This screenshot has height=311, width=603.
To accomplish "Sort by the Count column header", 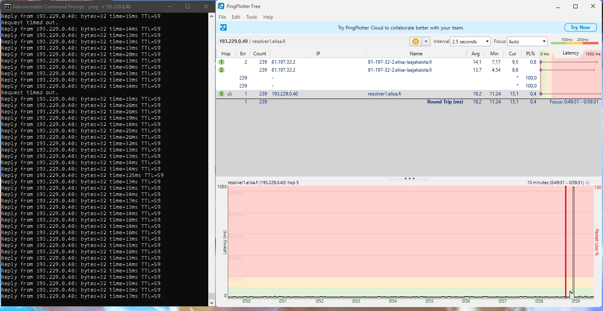I will tap(260, 54).
